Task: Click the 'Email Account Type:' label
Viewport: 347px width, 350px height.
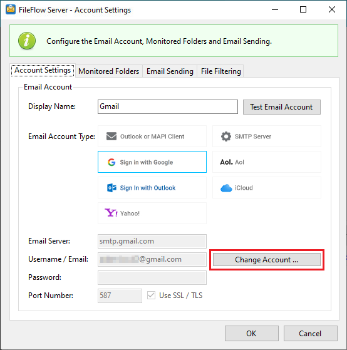Action: click(61, 136)
